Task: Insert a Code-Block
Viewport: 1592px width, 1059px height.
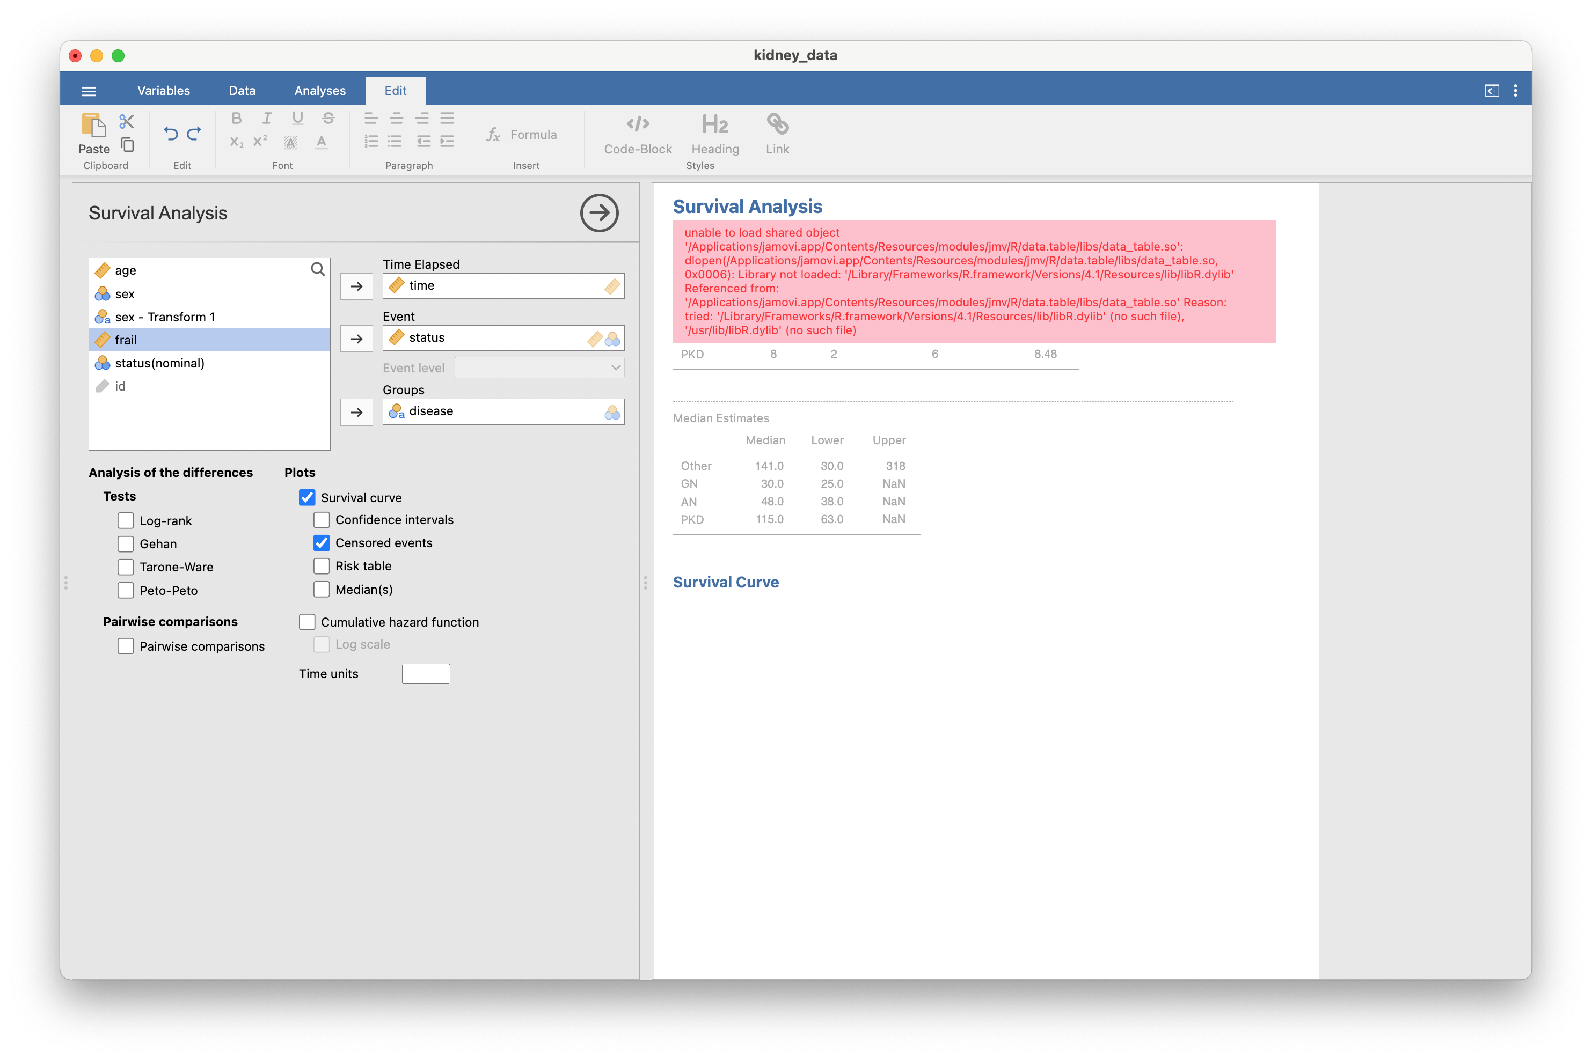Action: [637, 134]
